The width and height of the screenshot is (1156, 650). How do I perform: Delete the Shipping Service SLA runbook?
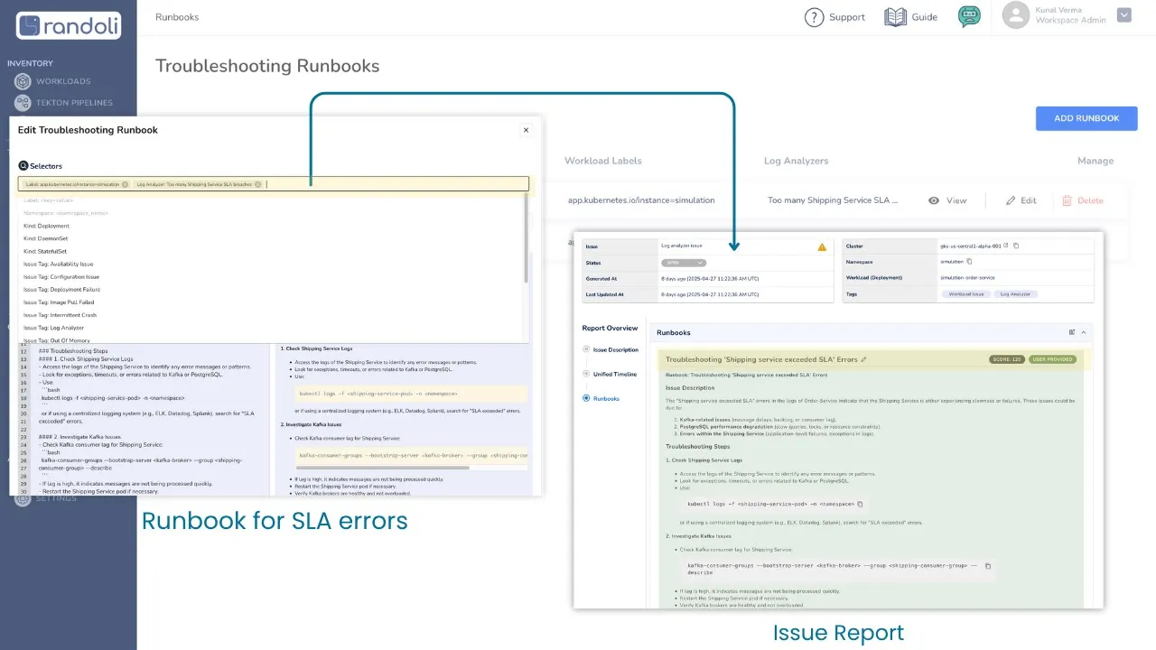pyautogui.click(x=1082, y=200)
